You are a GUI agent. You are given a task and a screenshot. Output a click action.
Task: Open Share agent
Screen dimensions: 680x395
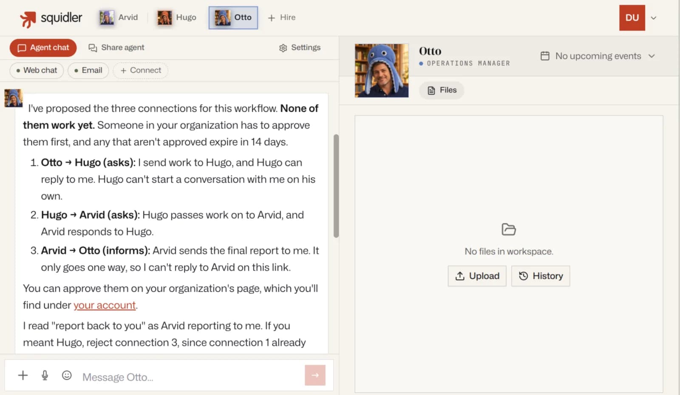click(x=116, y=48)
